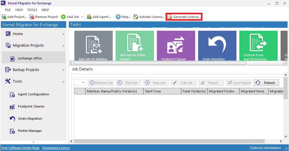
Task: Click the Outlook Rules and Permissions tile
Action: [x=259, y=46]
